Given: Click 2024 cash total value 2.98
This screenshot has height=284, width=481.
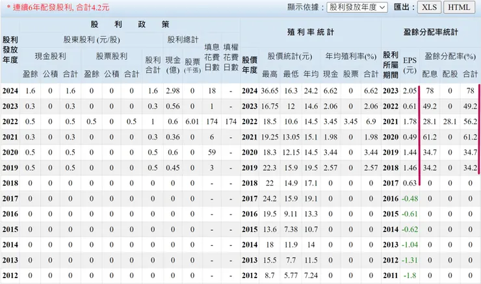Looking at the screenshot, I should pyautogui.click(x=173, y=91).
